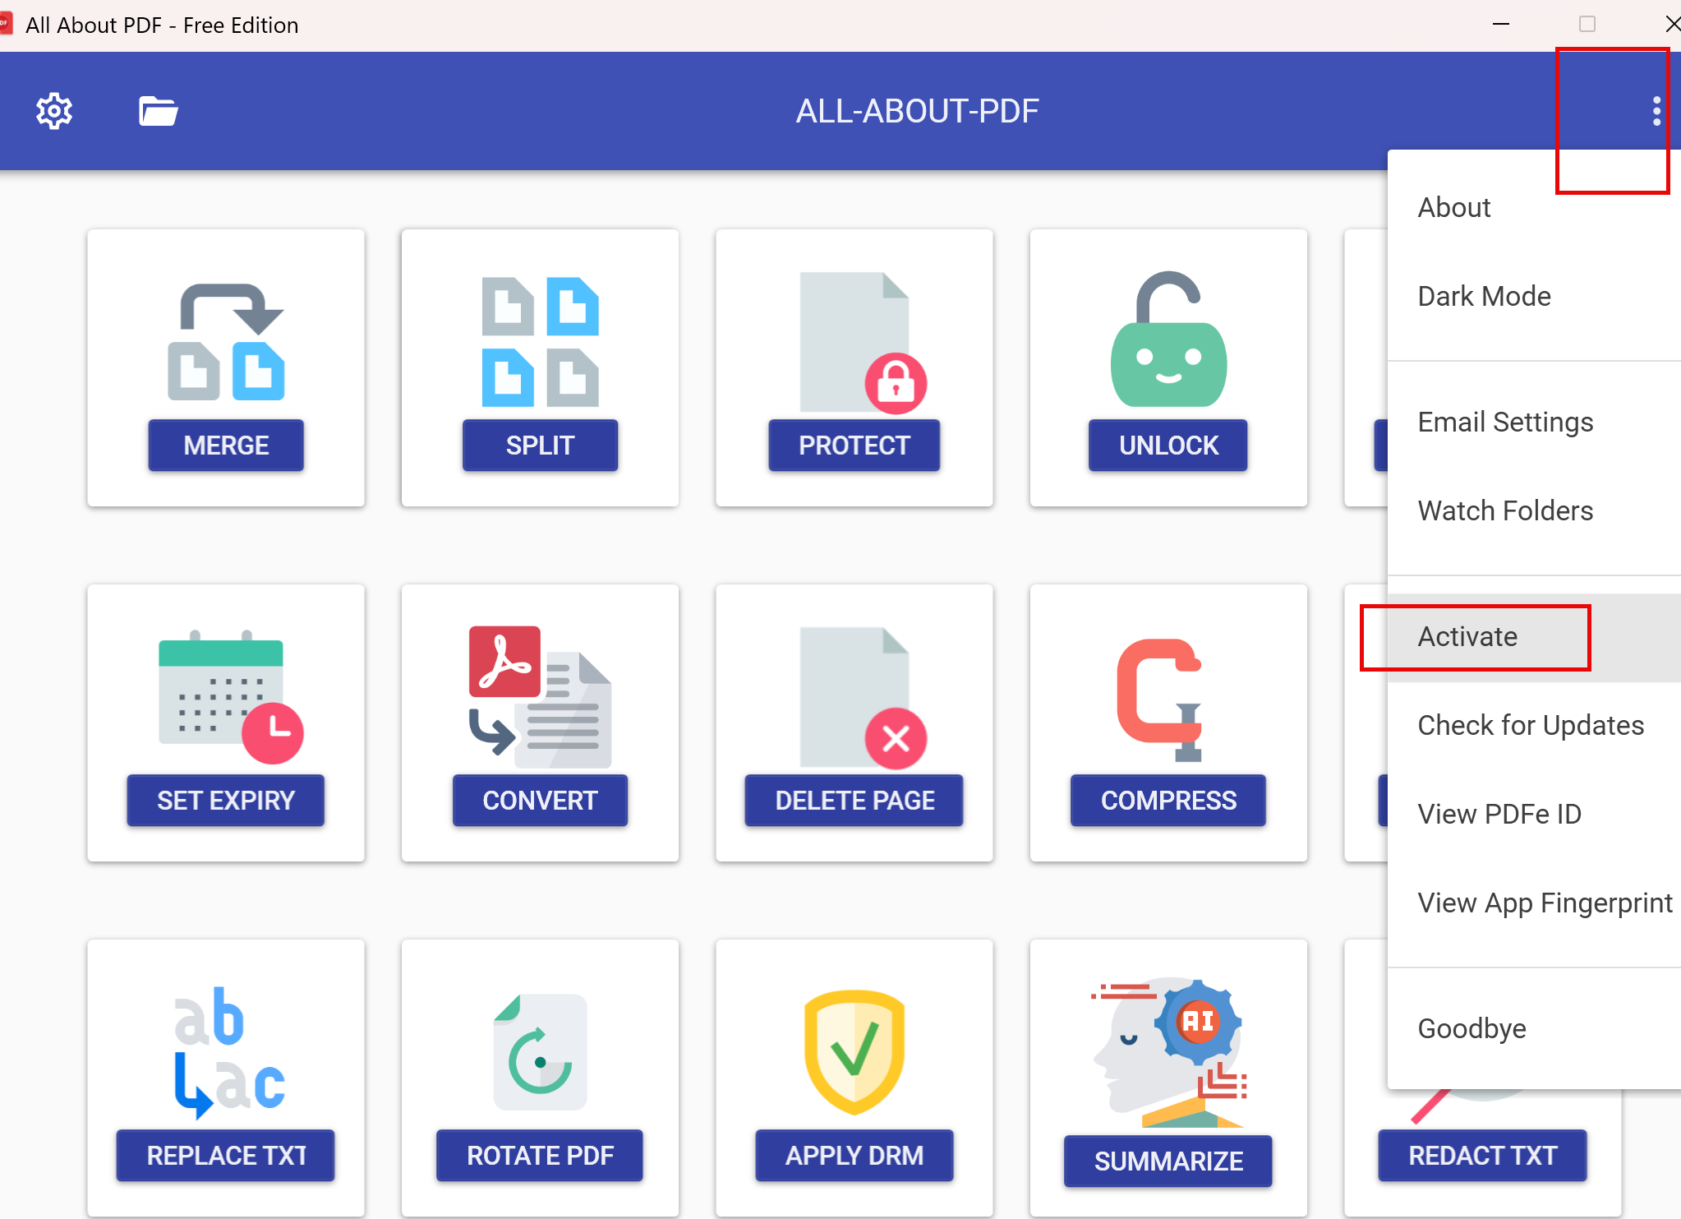
Task: Choose Check for Updates menu item
Action: coord(1530,725)
